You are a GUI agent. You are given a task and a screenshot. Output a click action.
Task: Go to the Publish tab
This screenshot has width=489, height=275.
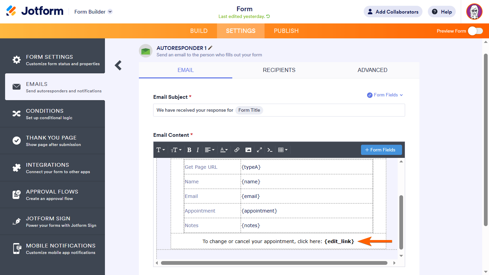coord(286,31)
